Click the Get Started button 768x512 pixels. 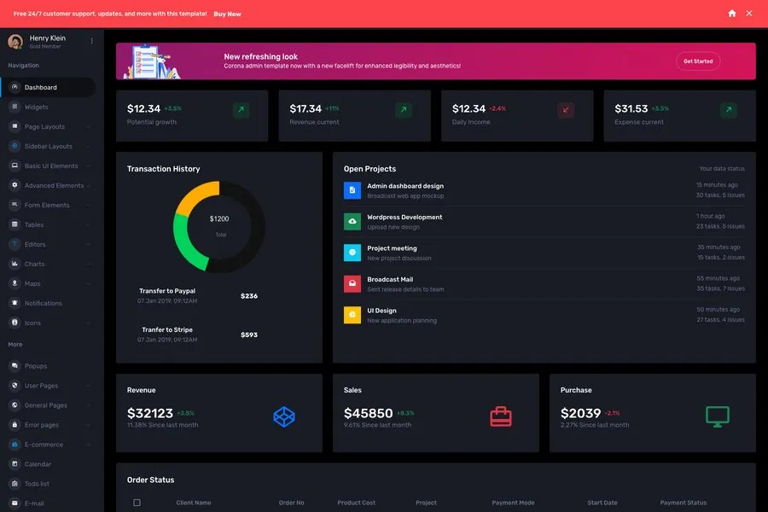(x=697, y=61)
